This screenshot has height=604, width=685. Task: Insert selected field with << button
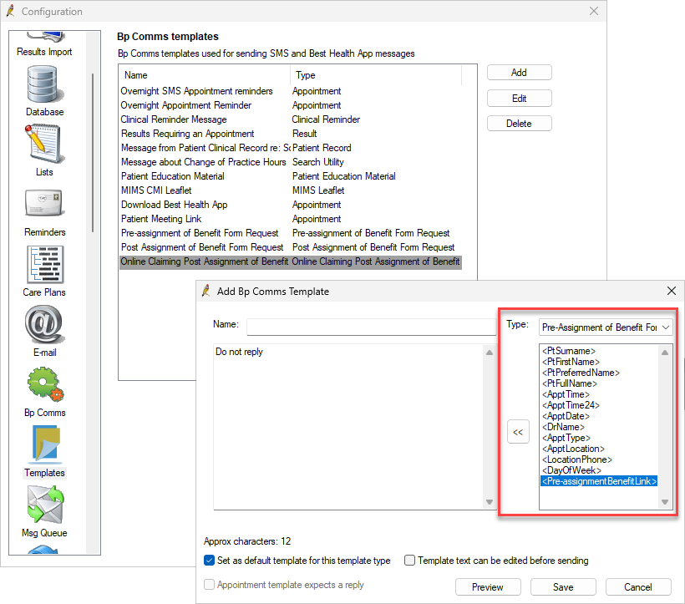(518, 432)
